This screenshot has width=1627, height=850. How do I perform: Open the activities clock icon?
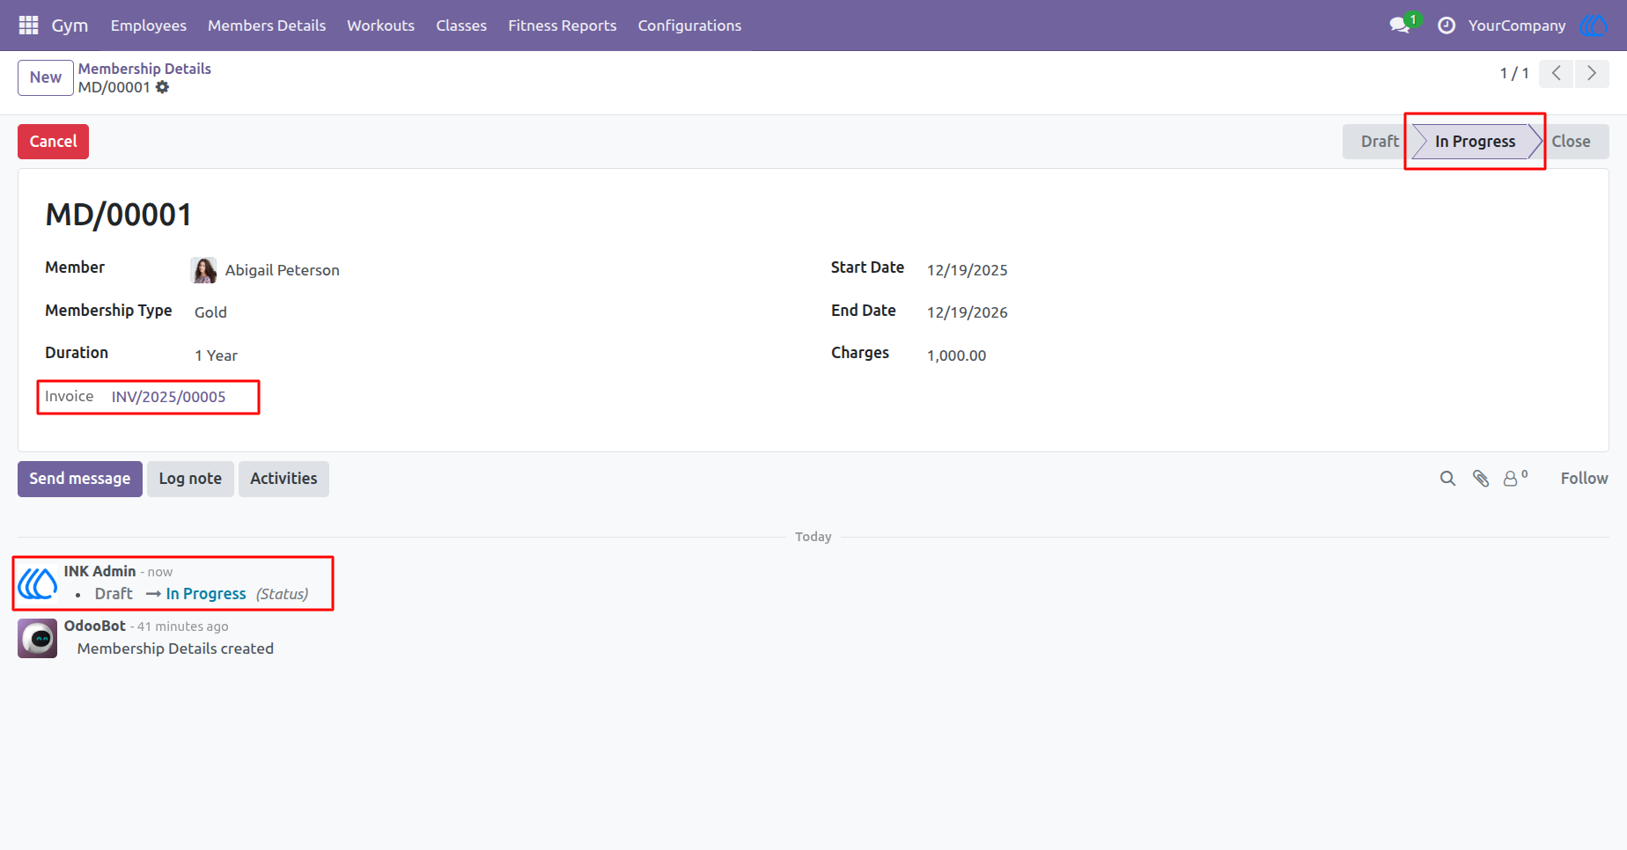pyautogui.click(x=1447, y=26)
